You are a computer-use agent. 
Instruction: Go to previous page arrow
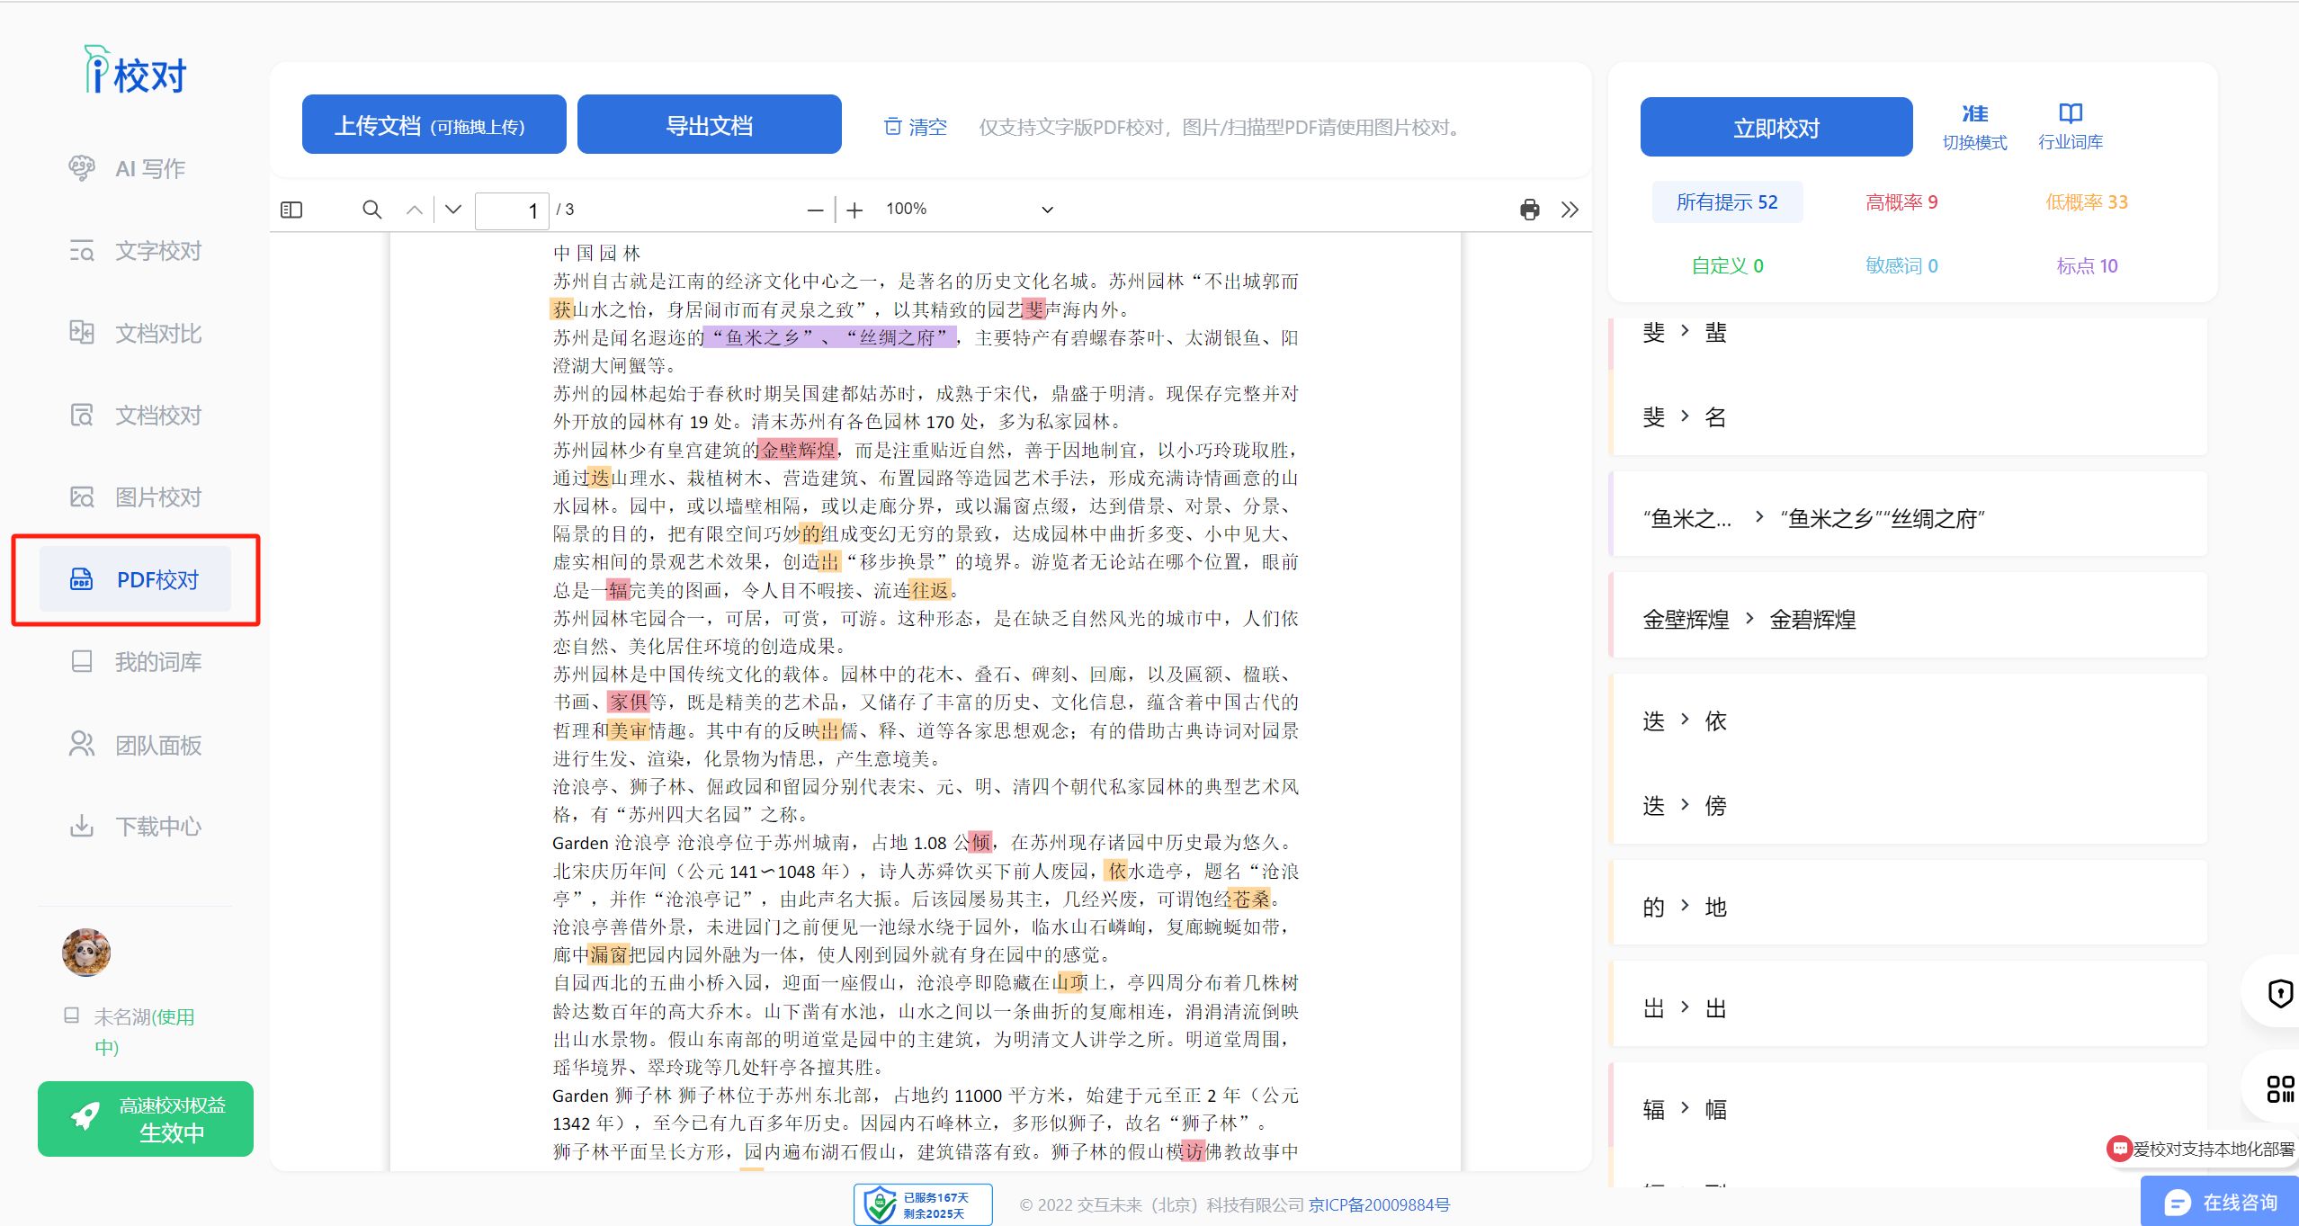tap(414, 210)
